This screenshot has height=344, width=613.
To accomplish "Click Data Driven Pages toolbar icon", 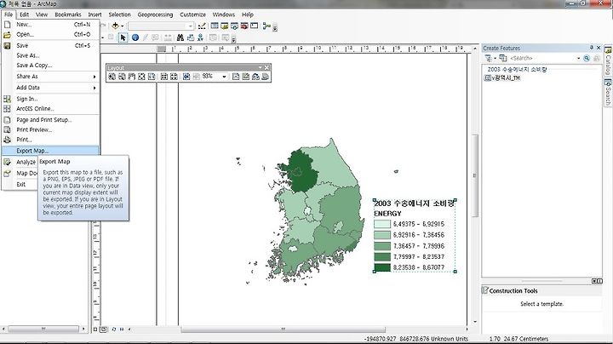I will 265,77.
